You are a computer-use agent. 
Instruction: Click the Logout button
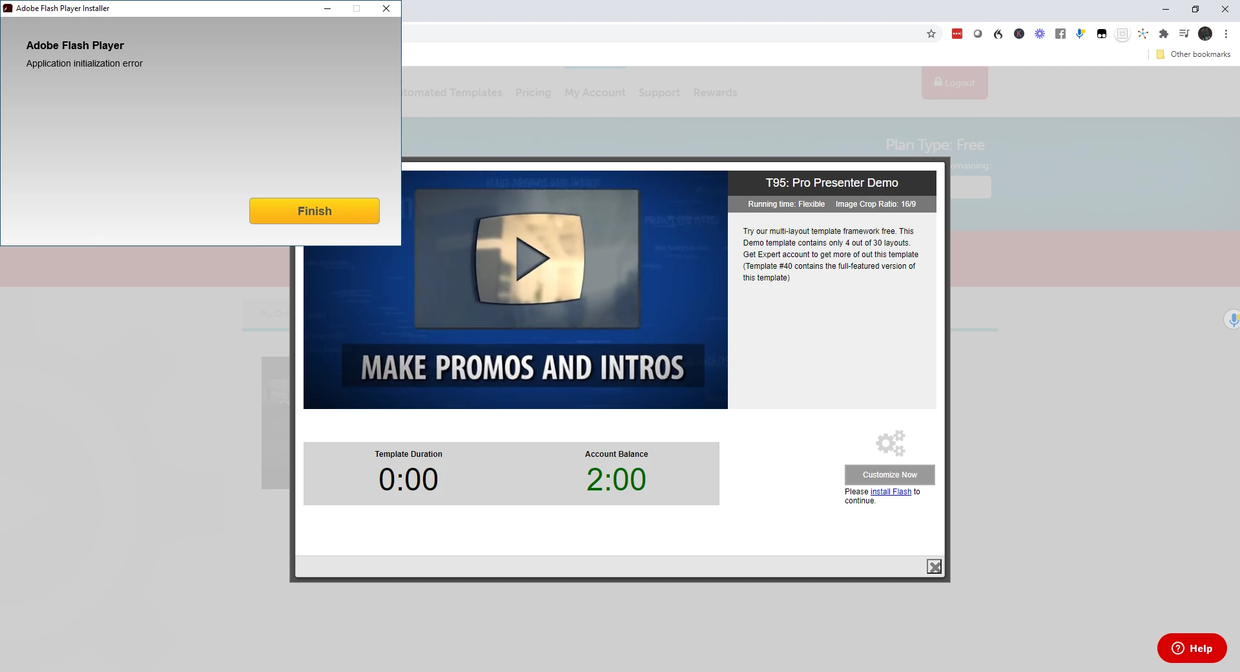pos(955,83)
